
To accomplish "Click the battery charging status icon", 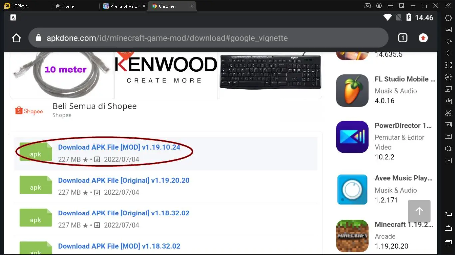I will (x=409, y=18).
